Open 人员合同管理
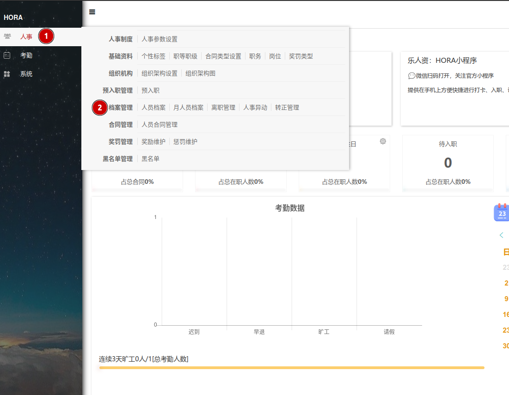 coord(159,125)
